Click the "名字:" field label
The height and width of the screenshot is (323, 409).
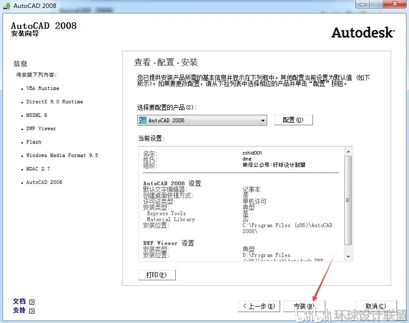(150, 153)
